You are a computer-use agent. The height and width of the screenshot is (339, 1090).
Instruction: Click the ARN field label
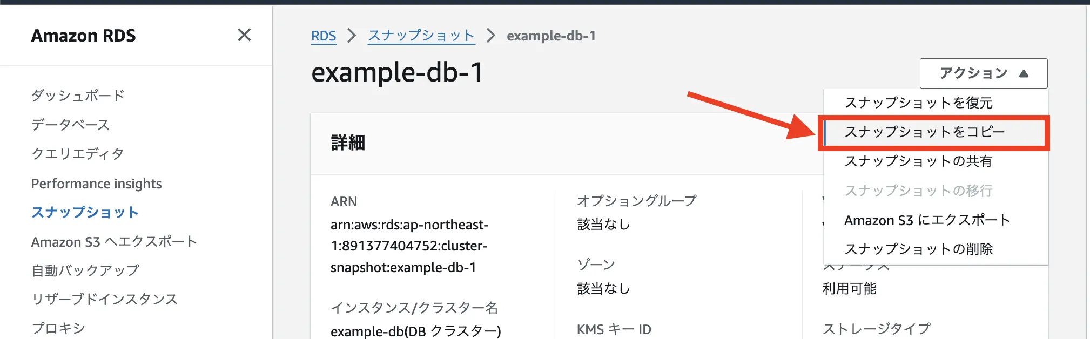344,201
